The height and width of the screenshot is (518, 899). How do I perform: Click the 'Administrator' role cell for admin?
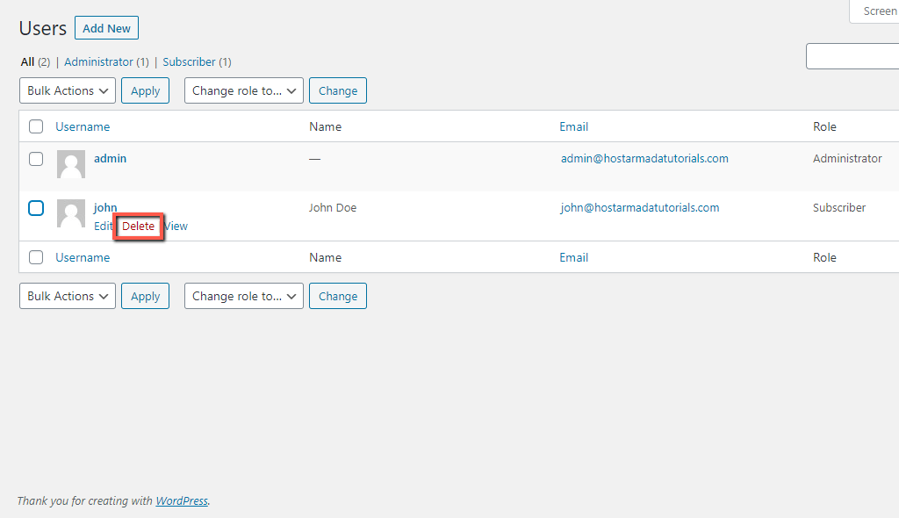[847, 158]
